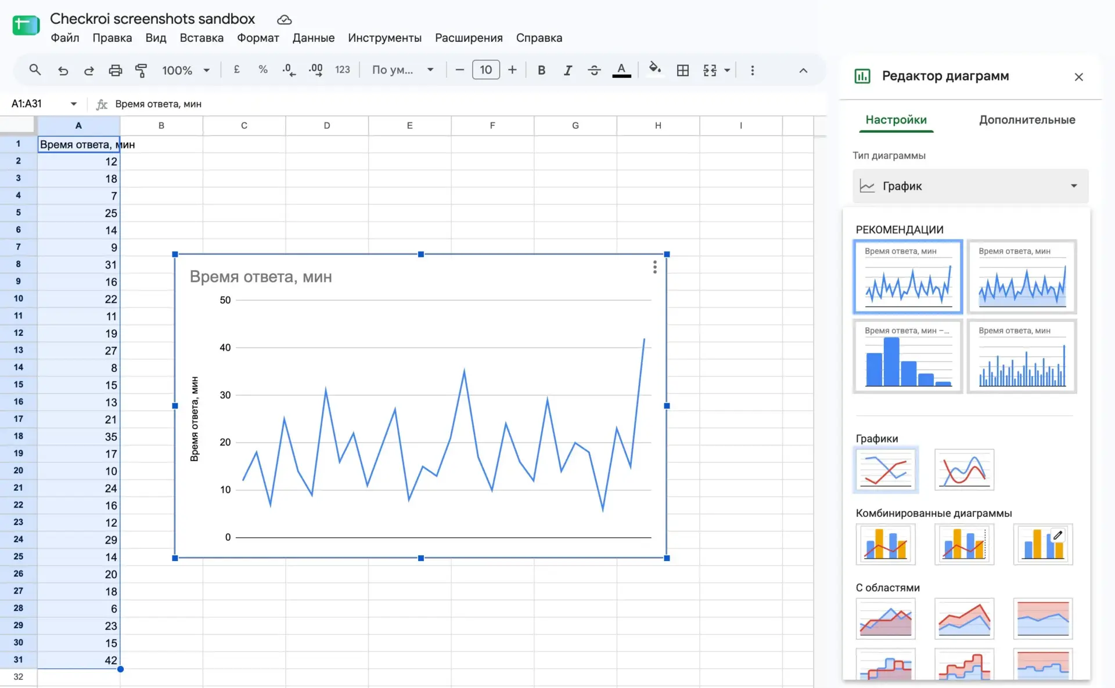Open the 100% zoom dropdown
This screenshot has height=688, width=1115.
point(186,70)
